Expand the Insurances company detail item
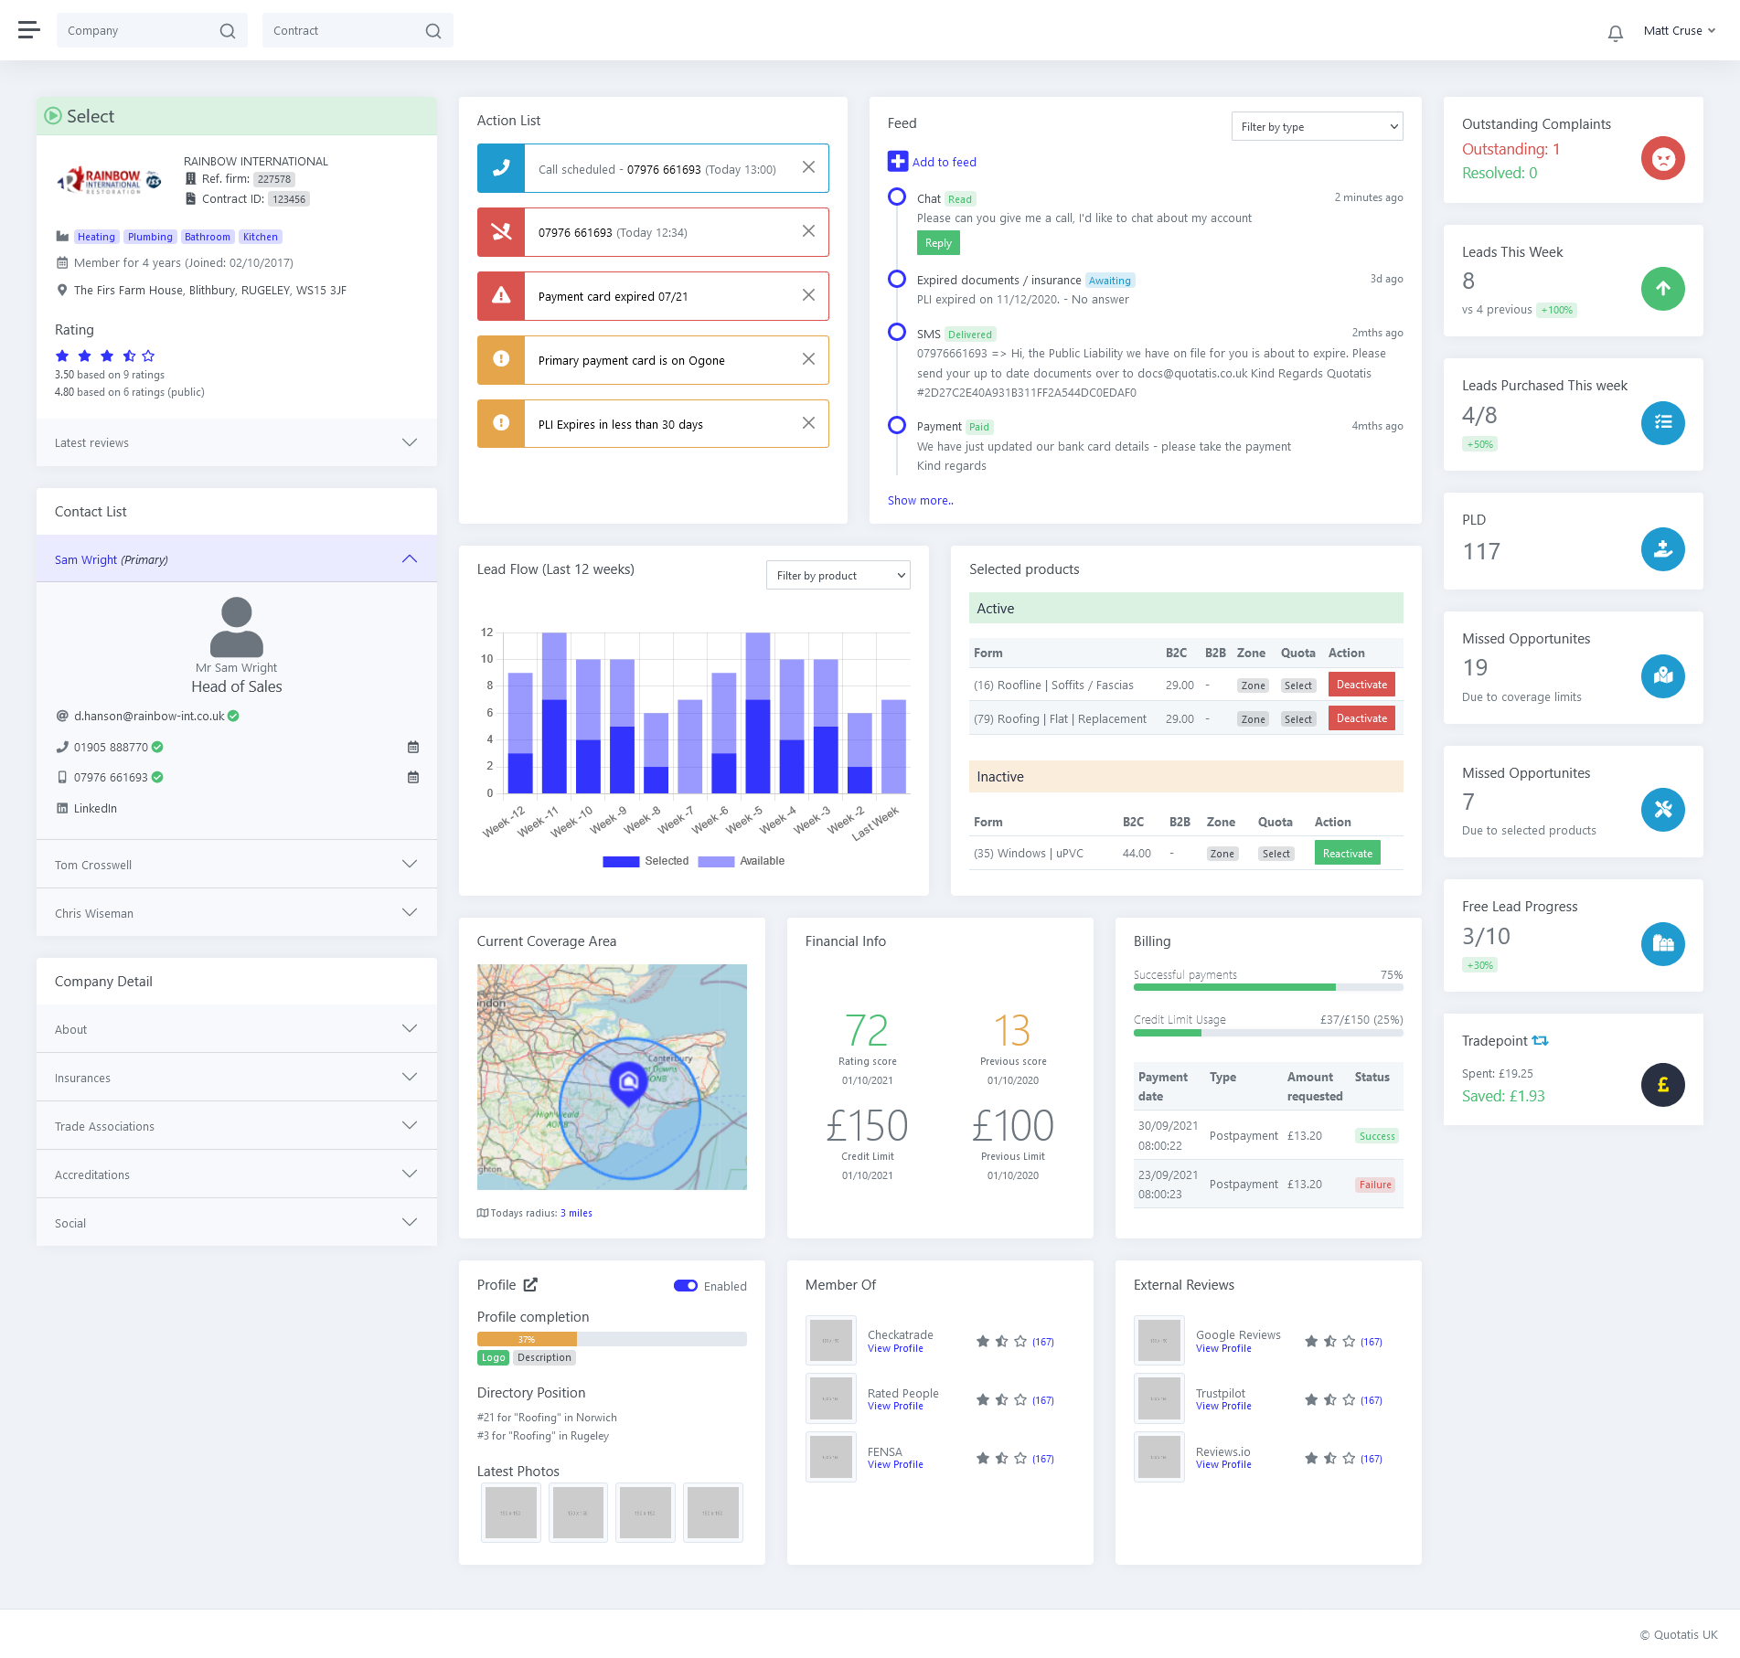 coord(236,1078)
